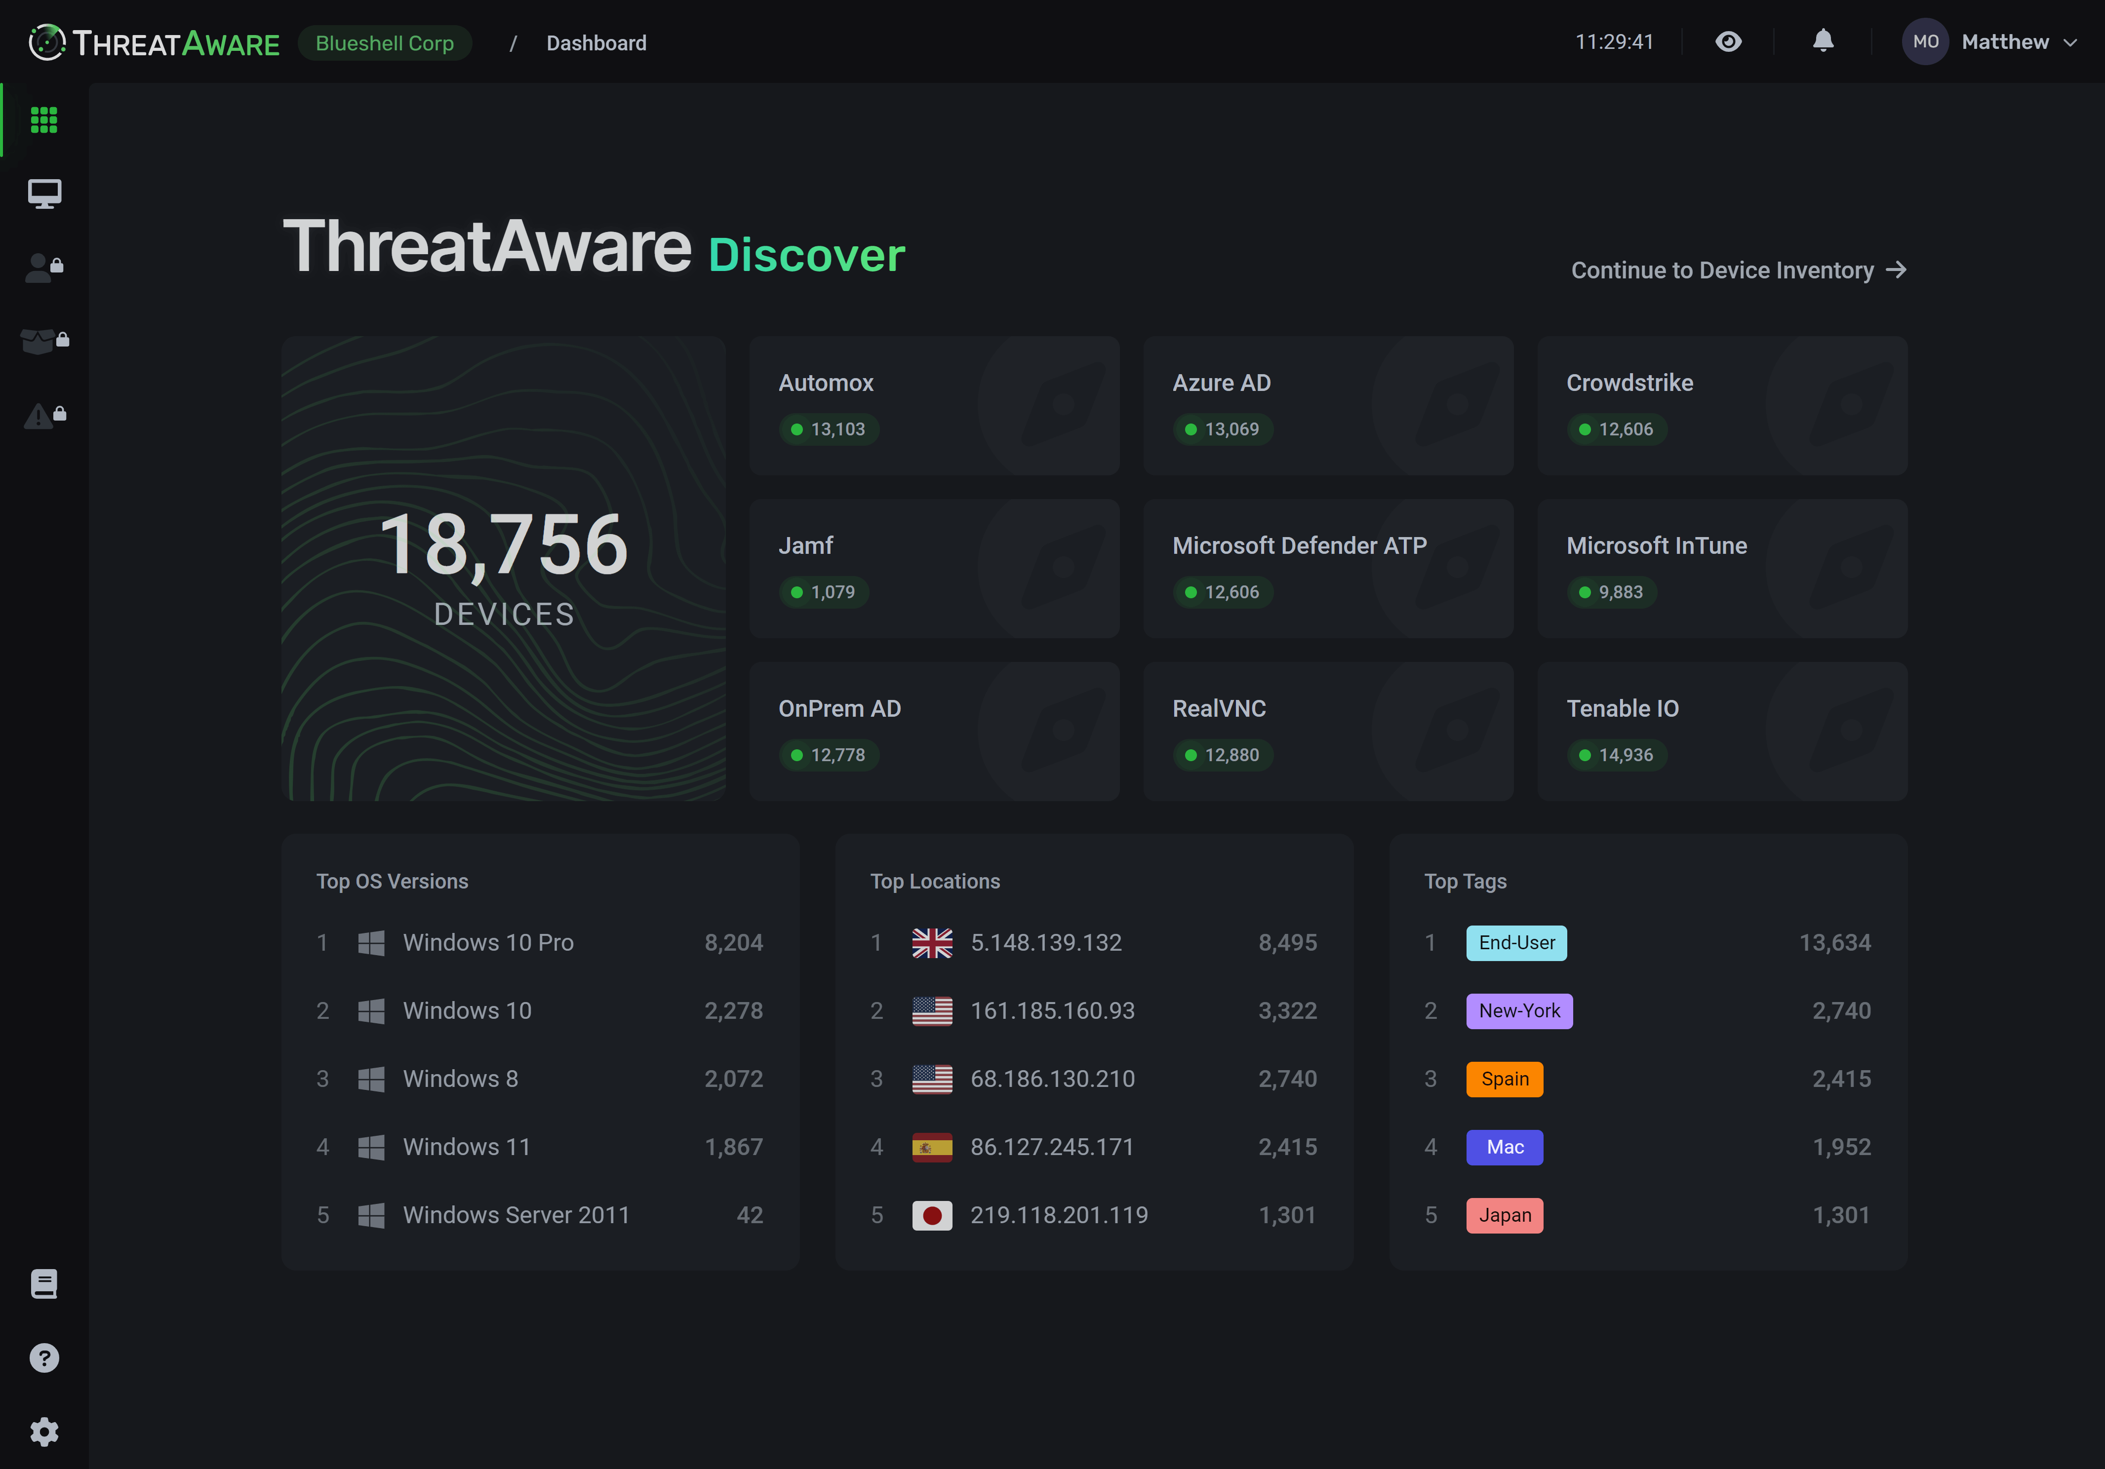Open the Tenable IO connector card

coord(1722,732)
